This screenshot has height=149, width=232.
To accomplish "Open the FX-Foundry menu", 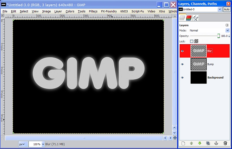I will [109, 11].
